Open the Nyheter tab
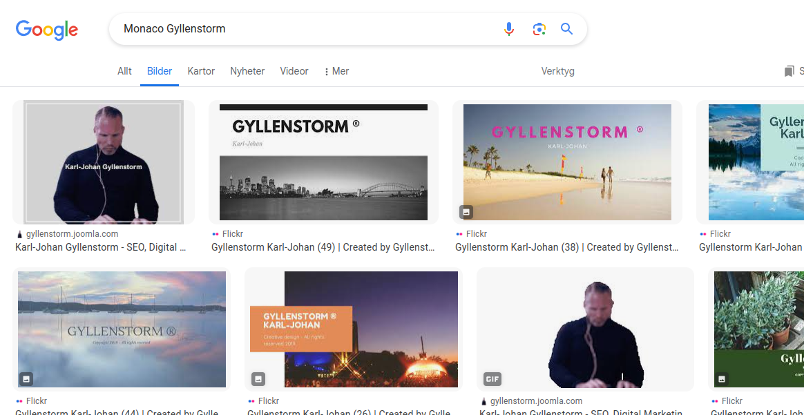 click(x=247, y=71)
